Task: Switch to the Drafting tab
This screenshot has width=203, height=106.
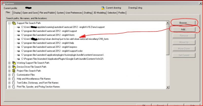Action: pos(88,13)
